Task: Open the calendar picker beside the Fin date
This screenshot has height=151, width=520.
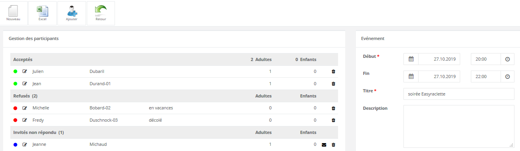Action: 411,76
